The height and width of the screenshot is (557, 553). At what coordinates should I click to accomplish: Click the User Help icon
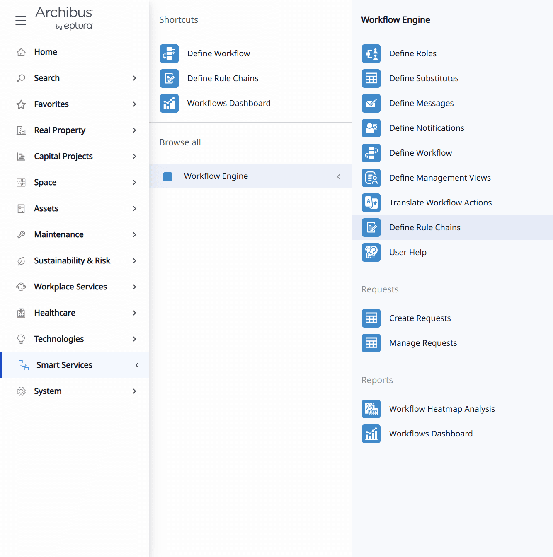click(371, 252)
